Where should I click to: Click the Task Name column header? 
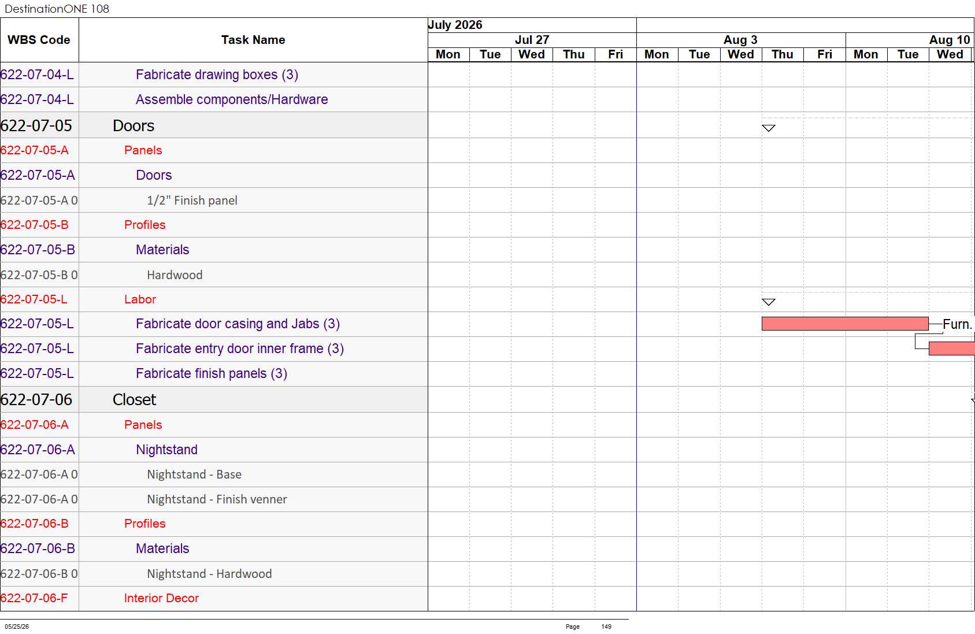tap(253, 40)
